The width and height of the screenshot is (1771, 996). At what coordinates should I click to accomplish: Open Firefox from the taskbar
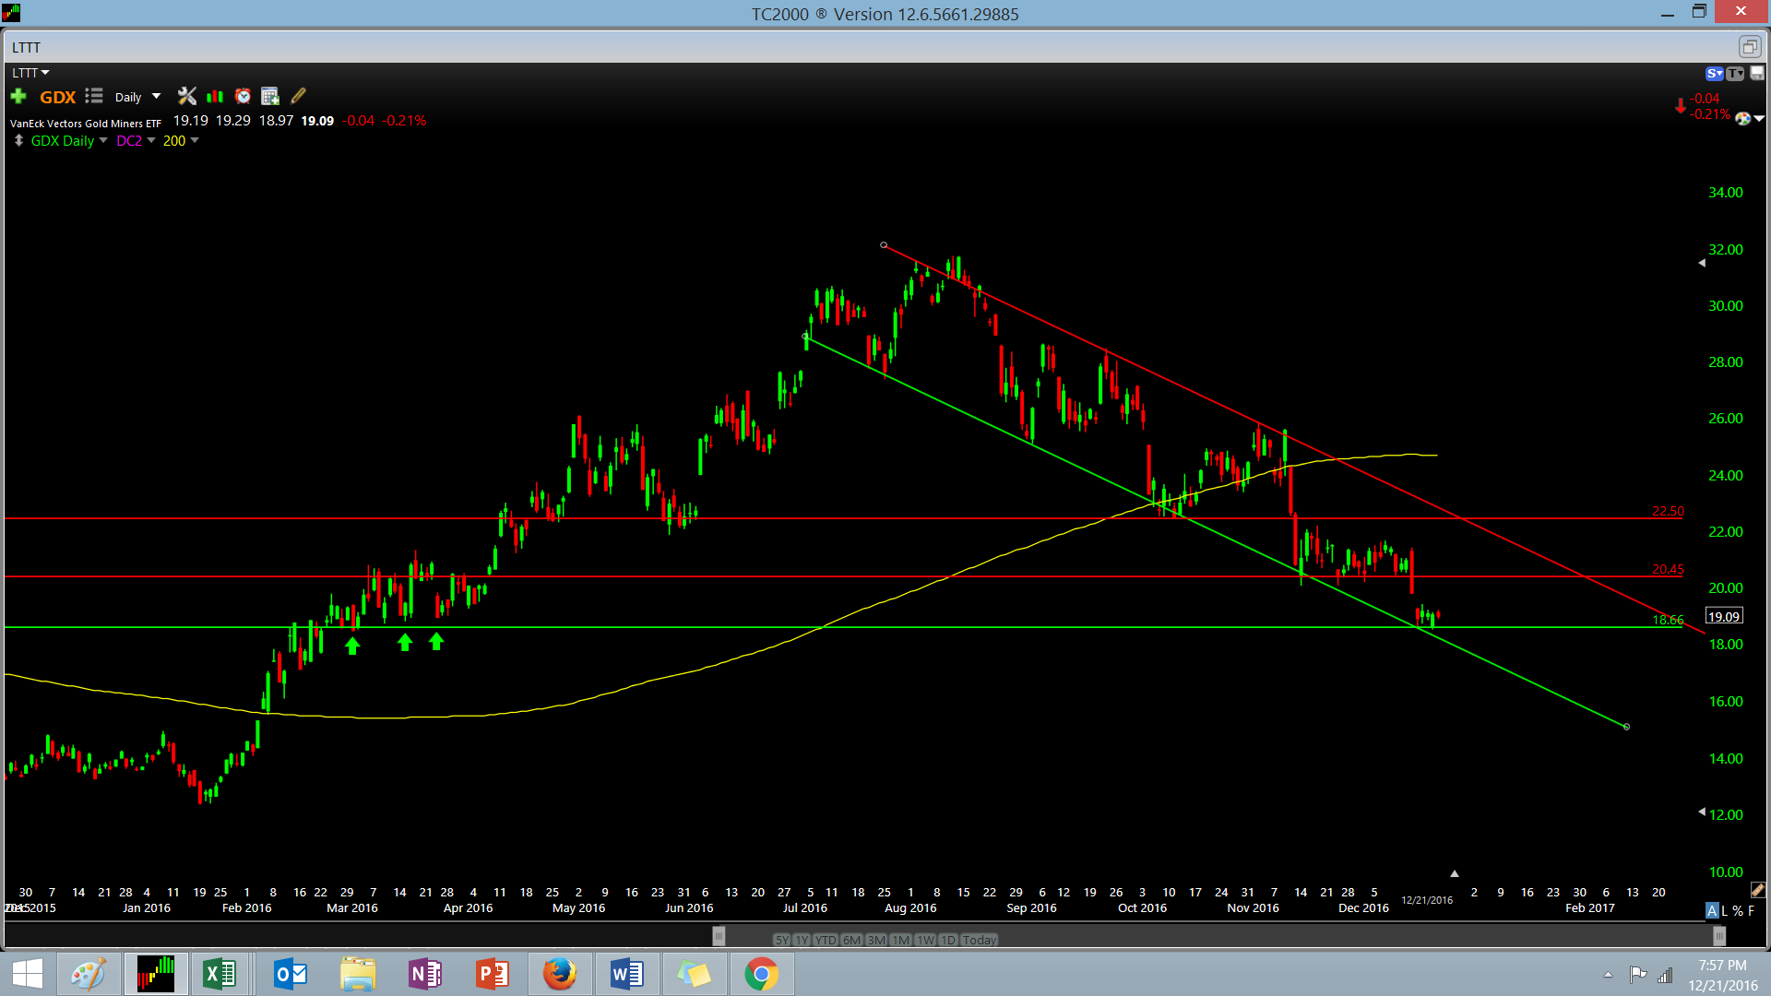point(559,974)
